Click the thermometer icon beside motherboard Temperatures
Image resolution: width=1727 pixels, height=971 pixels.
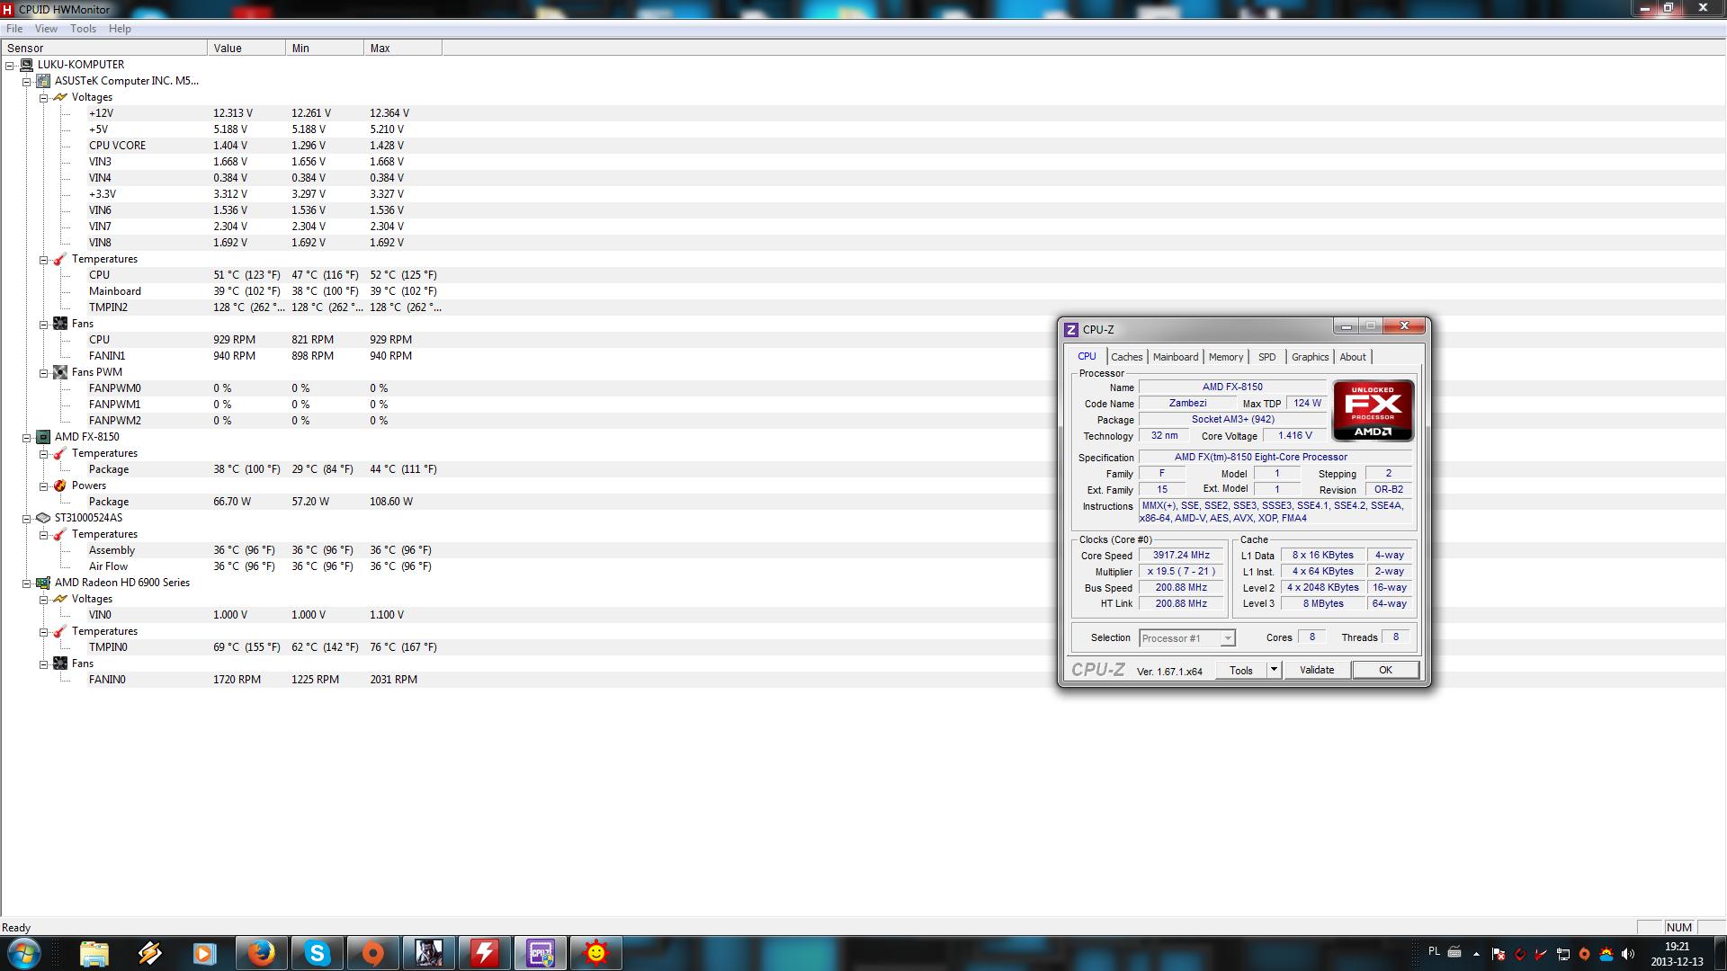60,259
